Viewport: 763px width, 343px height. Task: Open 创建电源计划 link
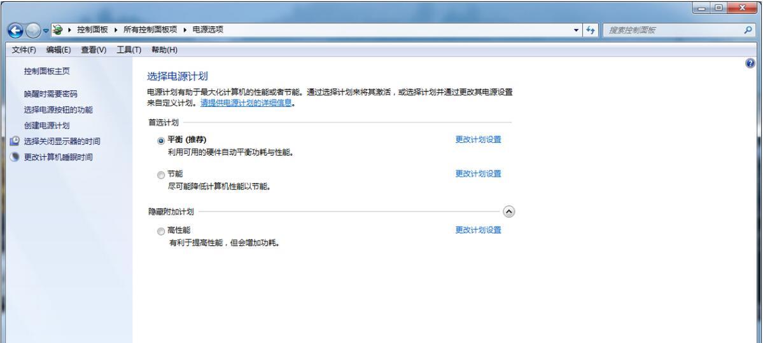[46, 126]
